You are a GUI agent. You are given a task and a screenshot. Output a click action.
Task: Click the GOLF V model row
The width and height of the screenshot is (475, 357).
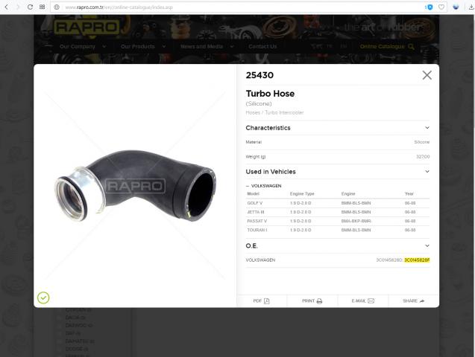338,203
